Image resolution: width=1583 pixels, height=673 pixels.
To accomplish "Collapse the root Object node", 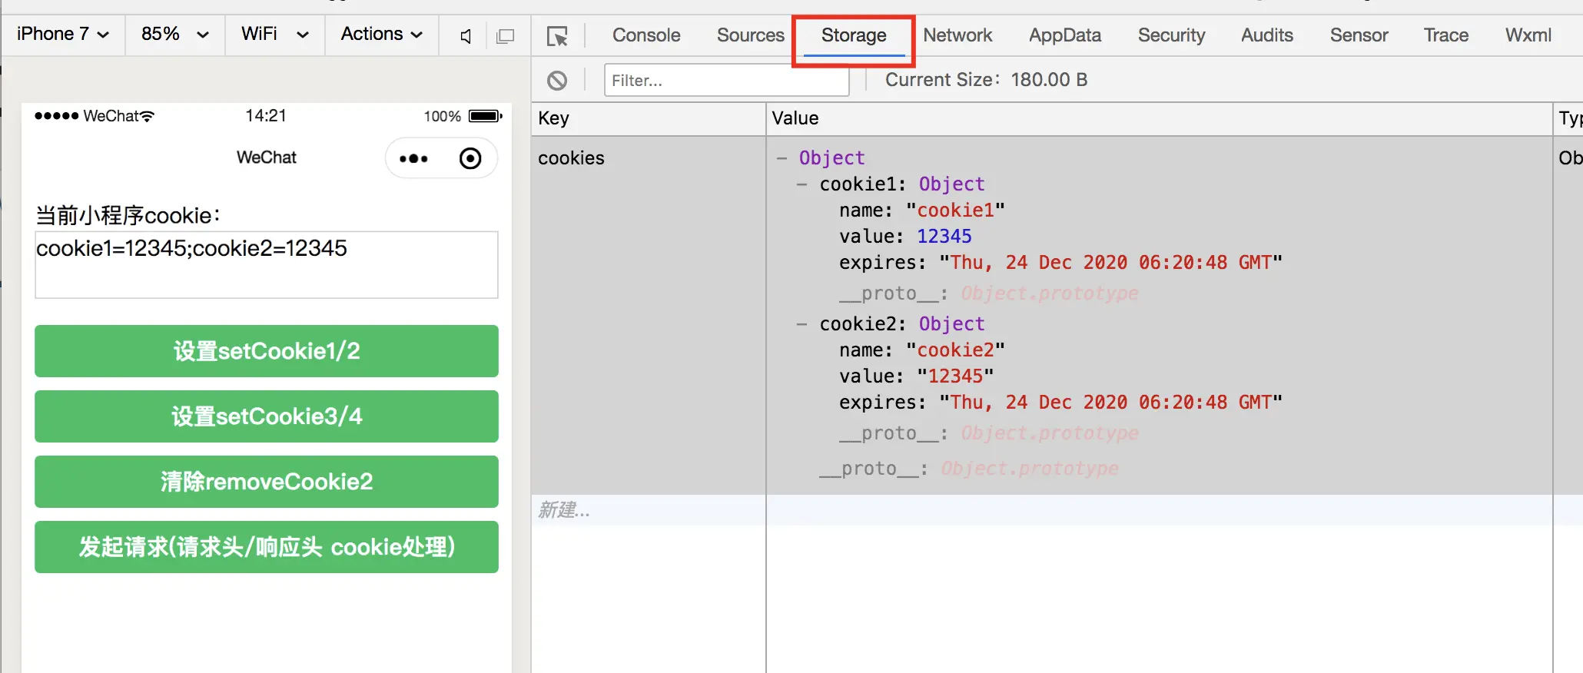I will [782, 158].
